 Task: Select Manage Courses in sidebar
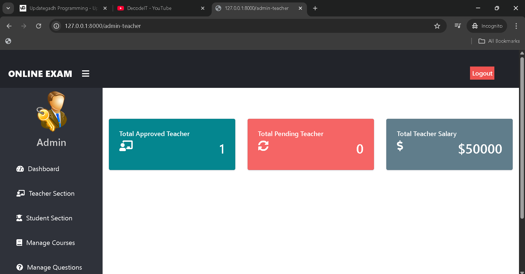pos(50,243)
